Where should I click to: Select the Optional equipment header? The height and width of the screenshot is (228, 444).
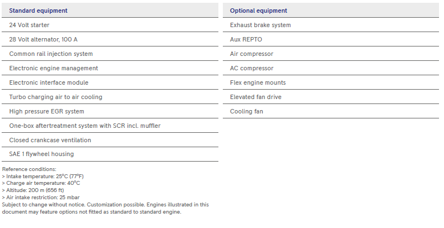331,10
